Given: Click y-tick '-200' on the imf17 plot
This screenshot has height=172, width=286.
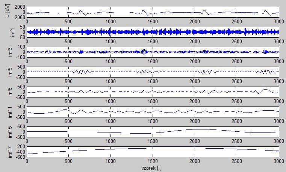Looking at the screenshot, I should point(20,147).
